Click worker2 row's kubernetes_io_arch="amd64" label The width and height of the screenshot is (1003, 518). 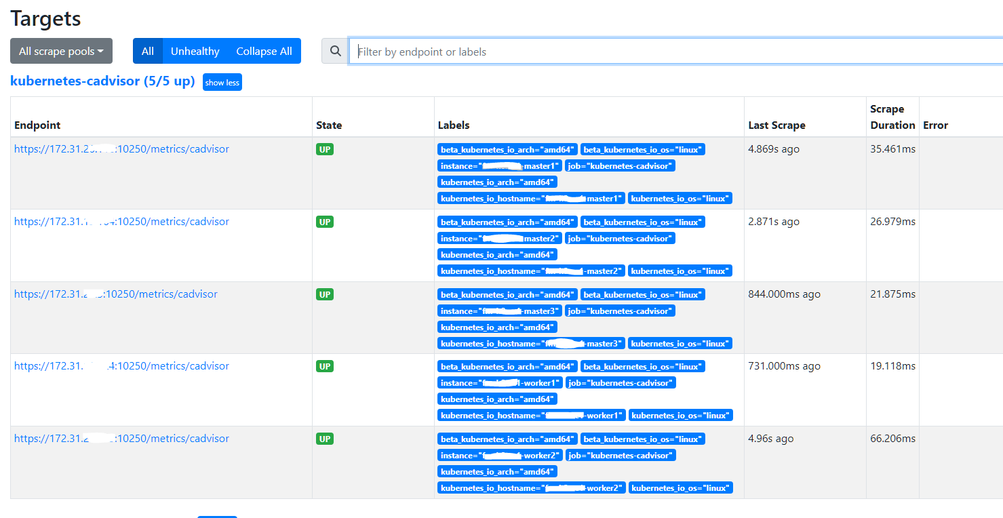point(497,472)
